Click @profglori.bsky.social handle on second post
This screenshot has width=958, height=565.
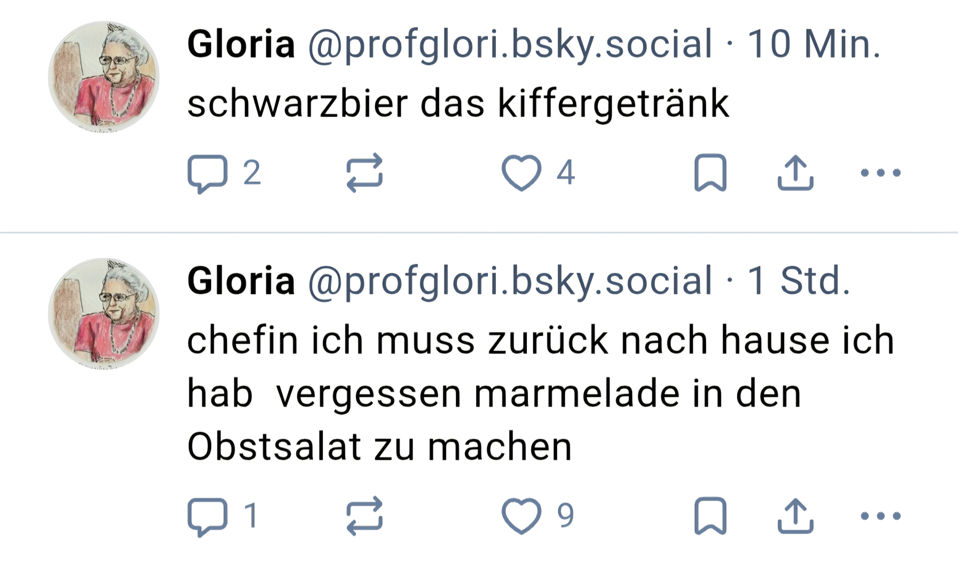pyautogui.click(x=510, y=281)
